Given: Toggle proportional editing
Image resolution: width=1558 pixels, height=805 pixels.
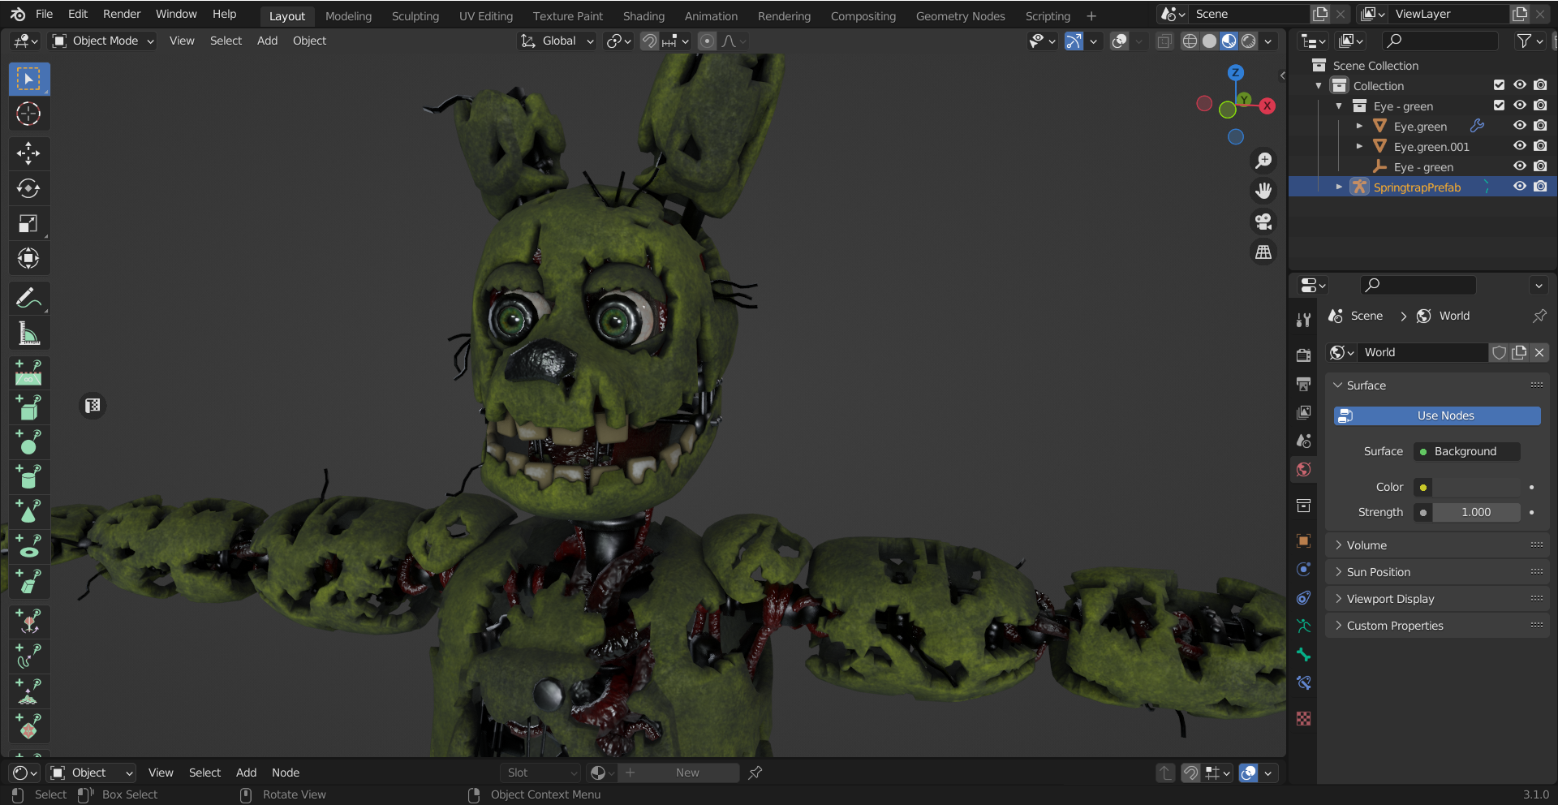Looking at the screenshot, I should click(x=708, y=41).
